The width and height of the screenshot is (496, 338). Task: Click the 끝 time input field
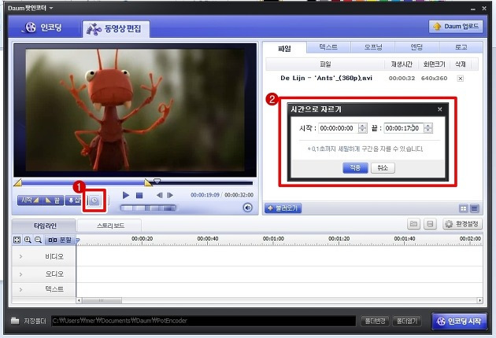point(404,128)
